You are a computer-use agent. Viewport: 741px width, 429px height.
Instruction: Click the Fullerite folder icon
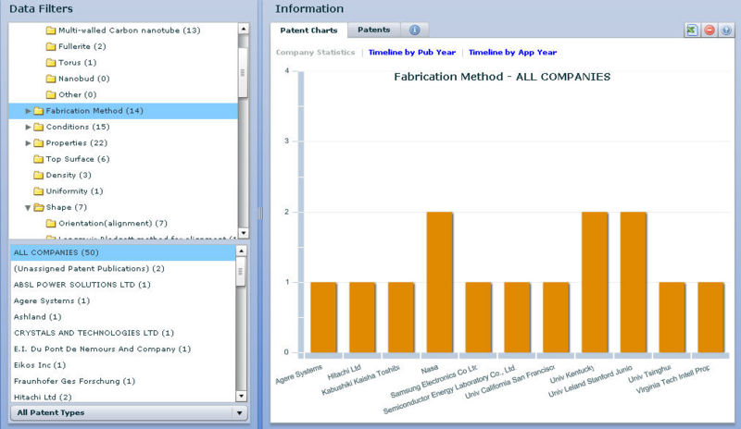click(51, 46)
